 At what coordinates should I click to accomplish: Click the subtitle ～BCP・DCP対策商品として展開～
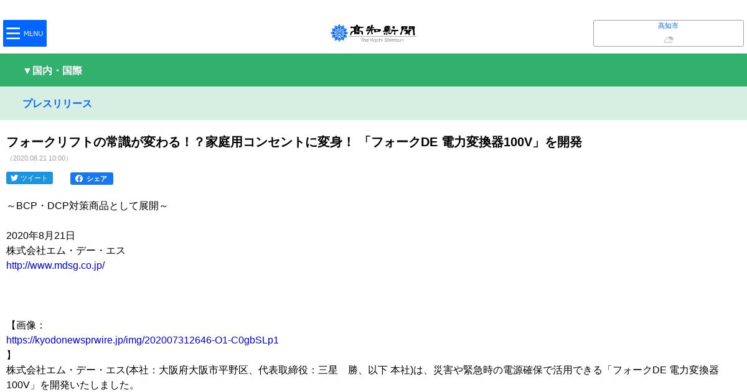tap(87, 205)
